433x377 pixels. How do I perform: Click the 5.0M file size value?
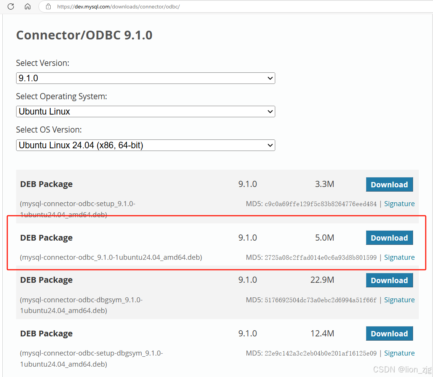click(x=324, y=238)
